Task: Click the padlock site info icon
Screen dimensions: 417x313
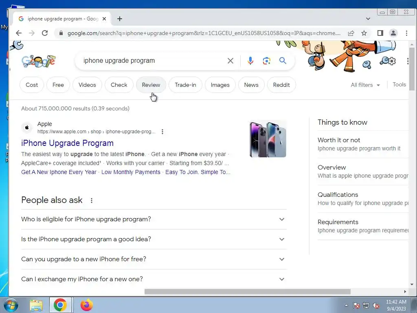Action: point(61,33)
